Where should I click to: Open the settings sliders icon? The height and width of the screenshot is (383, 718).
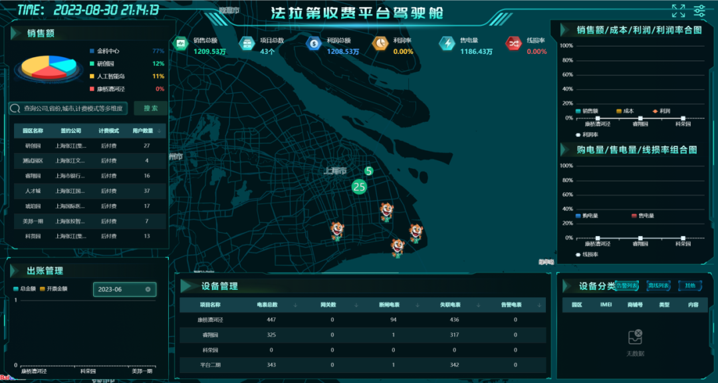click(x=699, y=11)
